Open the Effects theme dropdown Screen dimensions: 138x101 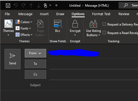click(24, 35)
